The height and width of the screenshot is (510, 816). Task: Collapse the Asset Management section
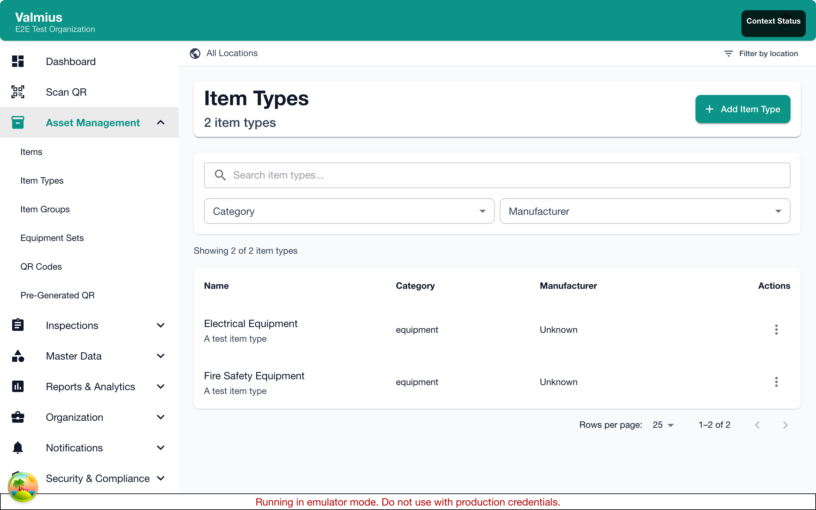(x=161, y=122)
